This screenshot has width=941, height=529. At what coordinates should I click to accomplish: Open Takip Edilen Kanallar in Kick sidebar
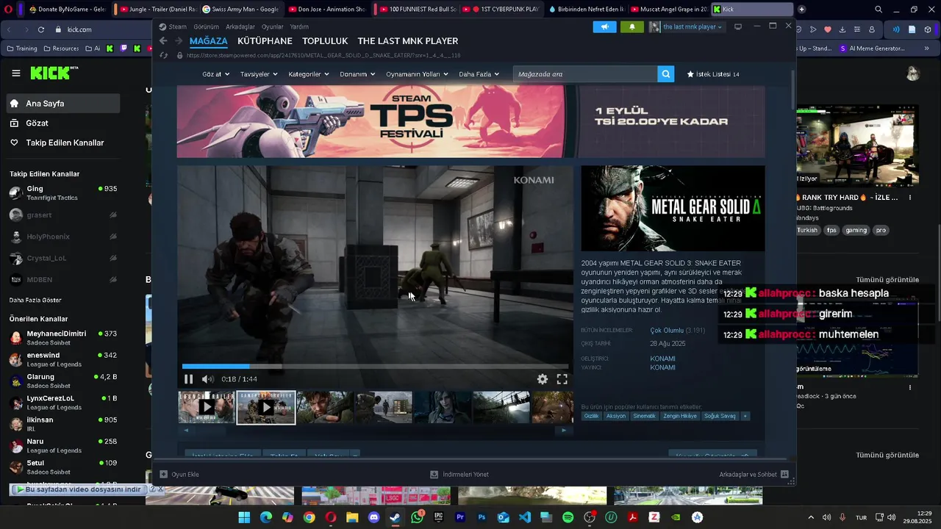point(62,143)
